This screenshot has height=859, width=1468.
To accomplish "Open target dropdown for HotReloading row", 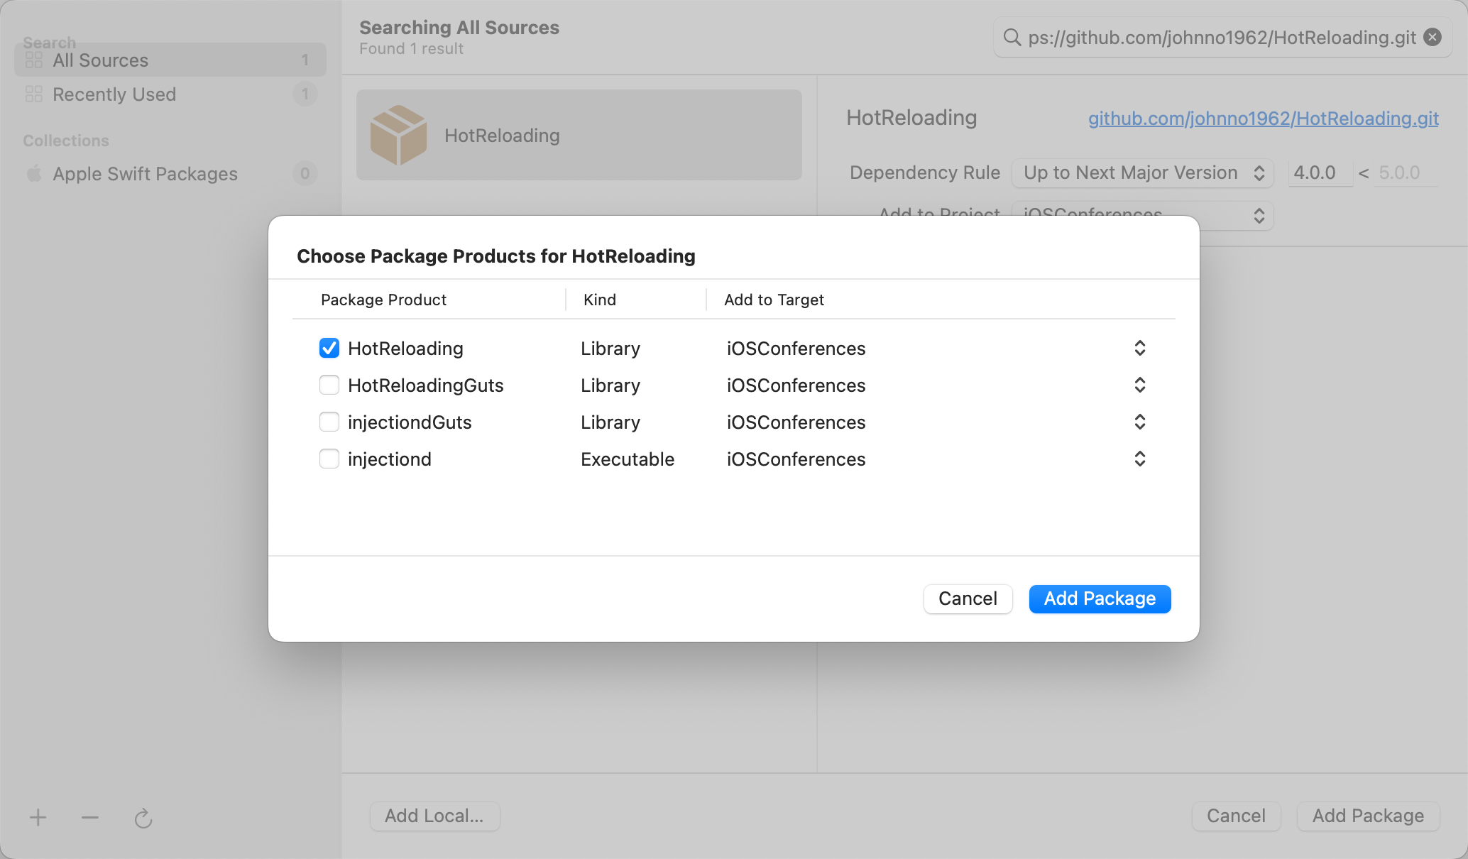I will (x=1139, y=348).
